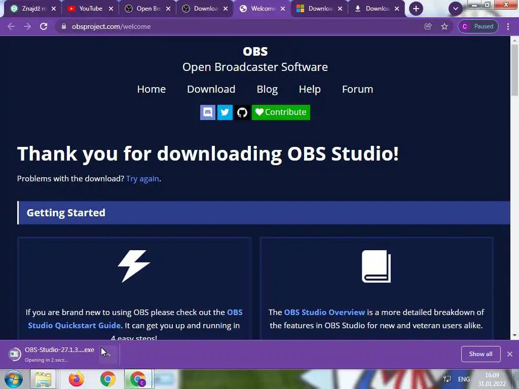This screenshot has width=519, height=389.
Task: View site information lock icon
Action: pyautogui.click(x=64, y=26)
